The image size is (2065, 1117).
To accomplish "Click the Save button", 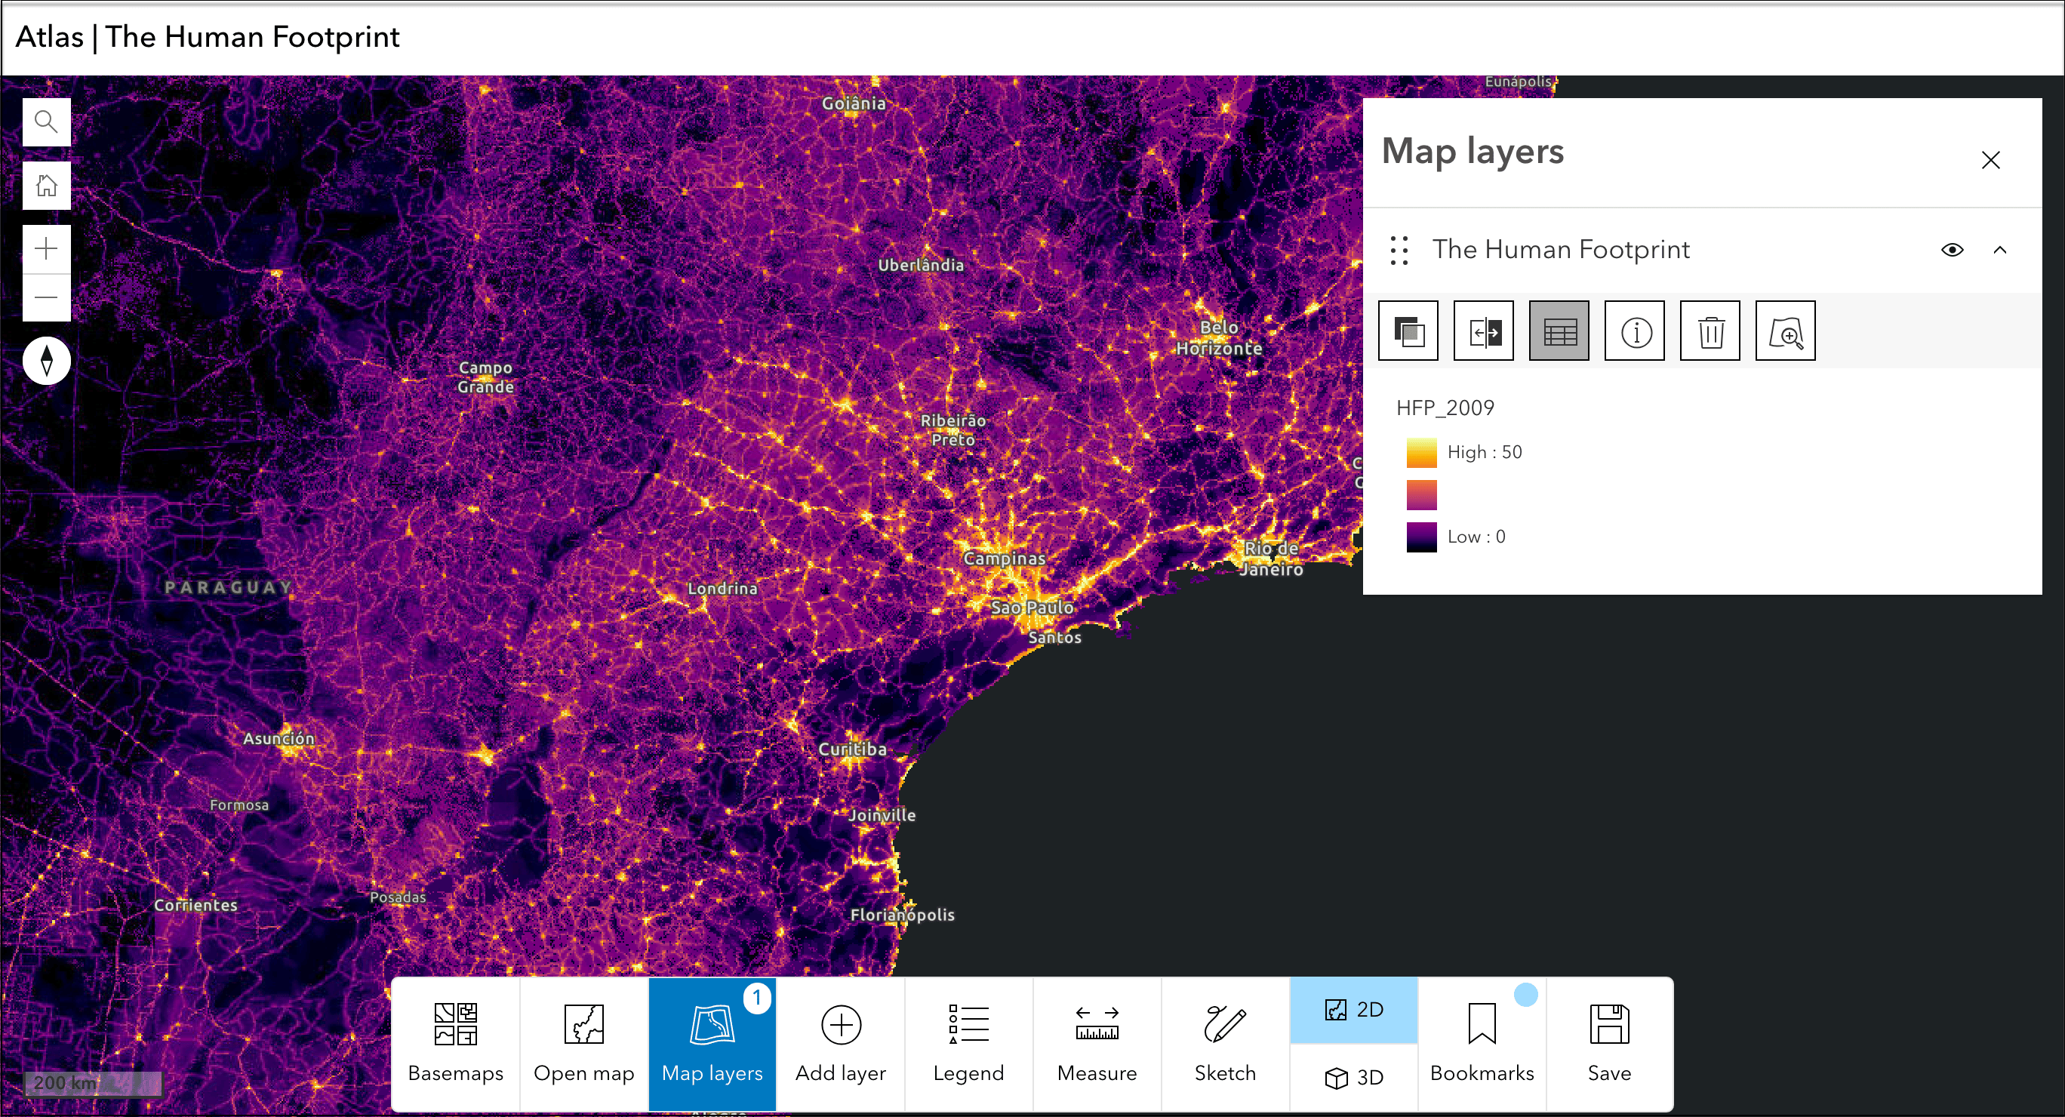I will click(1609, 1043).
